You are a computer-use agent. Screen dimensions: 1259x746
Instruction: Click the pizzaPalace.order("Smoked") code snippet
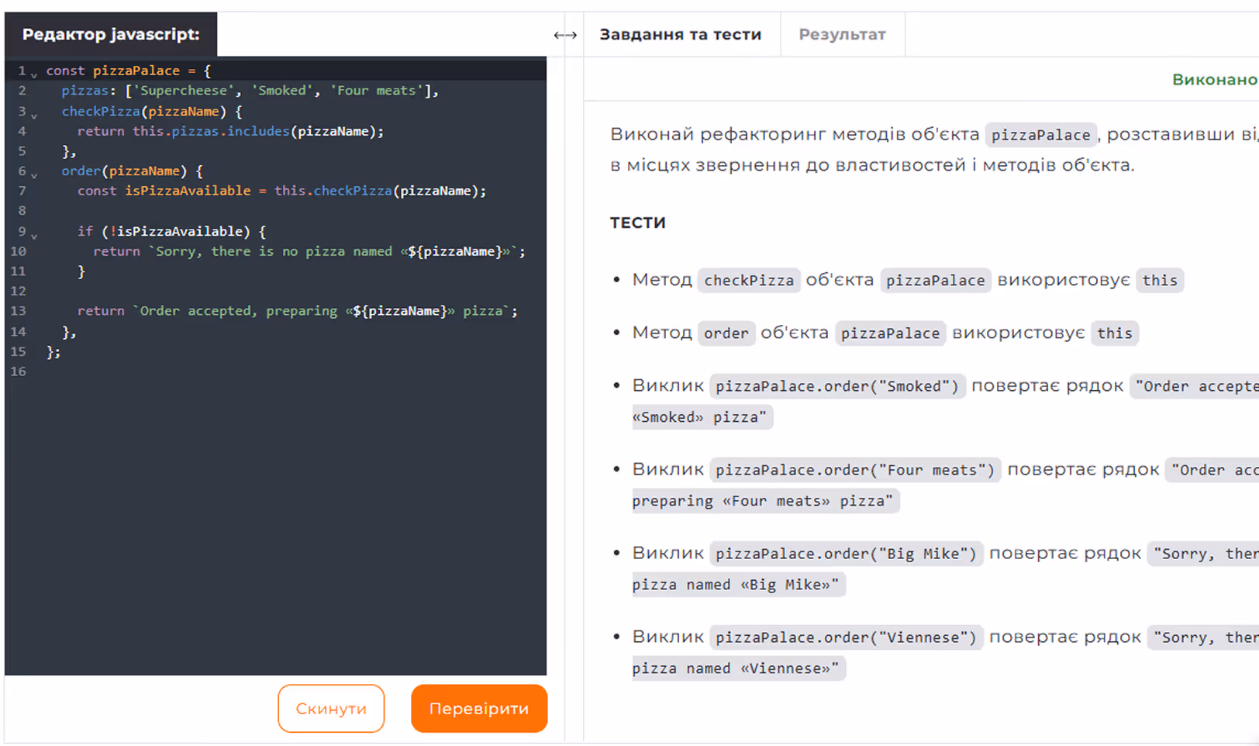point(837,385)
